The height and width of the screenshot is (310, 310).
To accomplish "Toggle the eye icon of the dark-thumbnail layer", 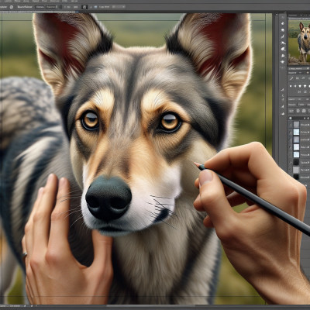I will [x=291, y=162].
